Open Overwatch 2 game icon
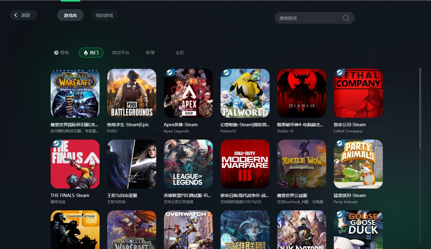This screenshot has width=431, height=249. point(188,230)
